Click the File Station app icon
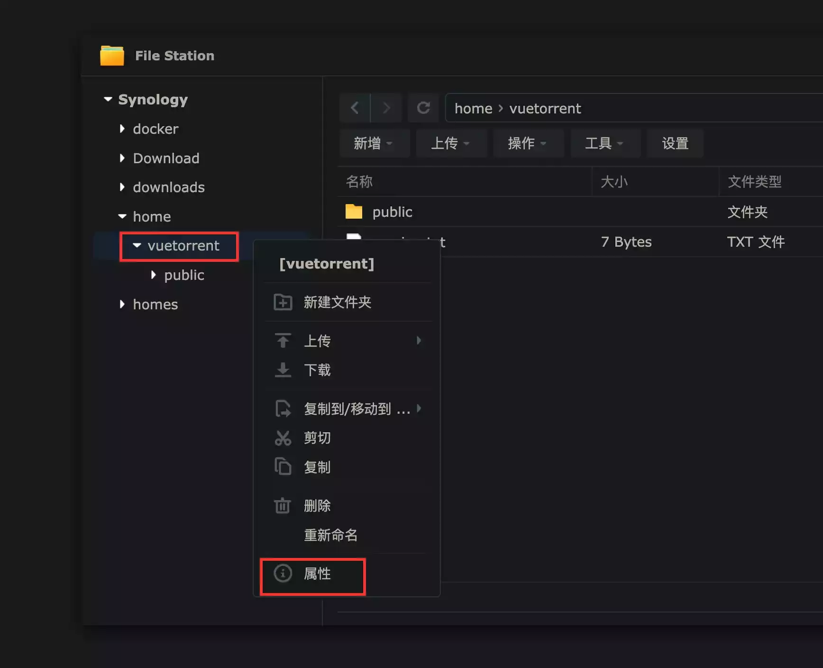The image size is (823, 668). 112,56
